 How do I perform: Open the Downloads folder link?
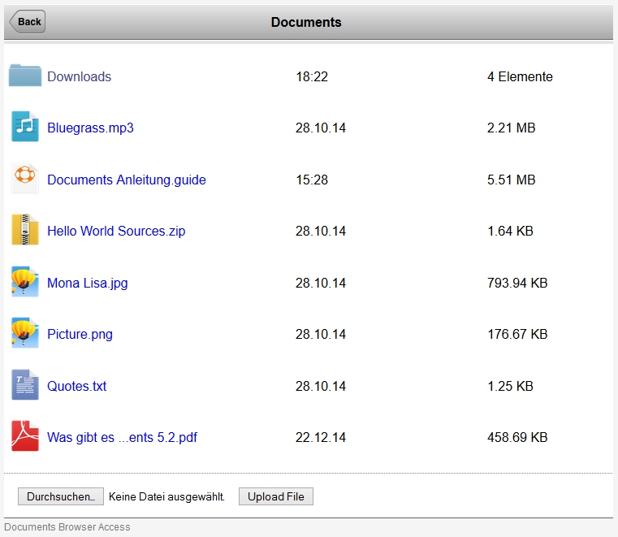point(79,77)
